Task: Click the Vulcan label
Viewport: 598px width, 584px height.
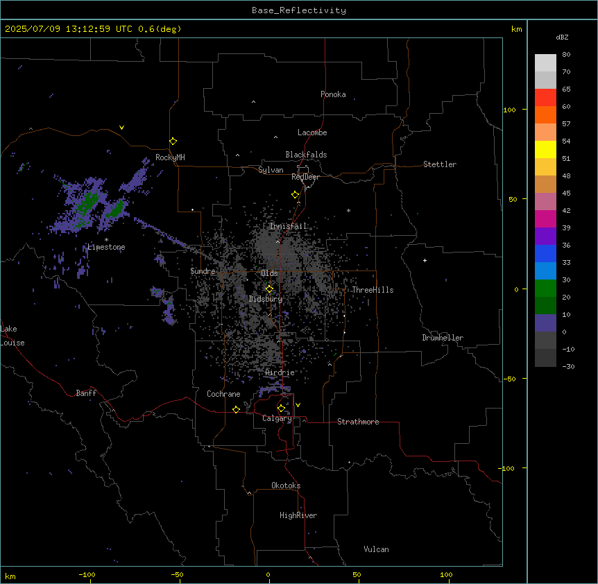Action: tap(377, 549)
